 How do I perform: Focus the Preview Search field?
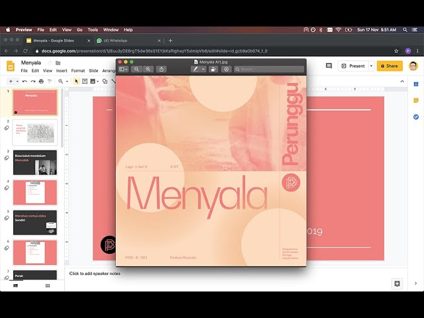pyautogui.click(x=269, y=69)
